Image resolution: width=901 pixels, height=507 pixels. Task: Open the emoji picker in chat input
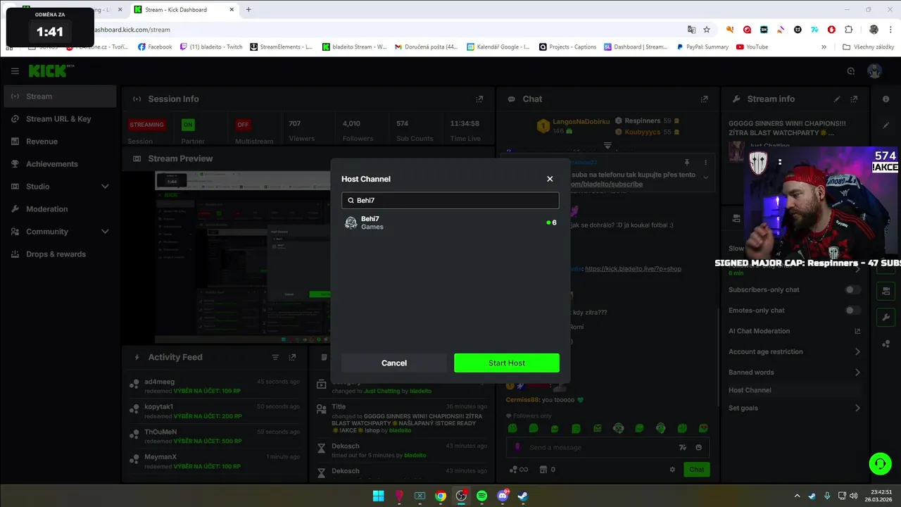[x=698, y=447]
